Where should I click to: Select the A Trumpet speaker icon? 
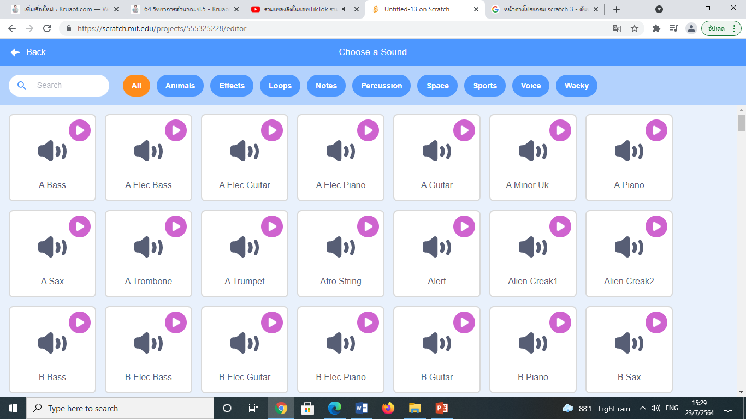tap(244, 247)
